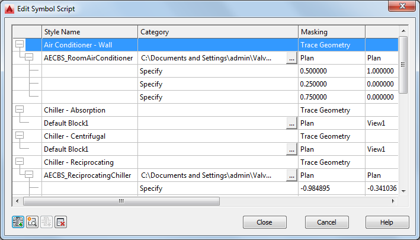This screenshot has height=240, width=420.
Task: Click the Masking column header
Action: (331, 31)
